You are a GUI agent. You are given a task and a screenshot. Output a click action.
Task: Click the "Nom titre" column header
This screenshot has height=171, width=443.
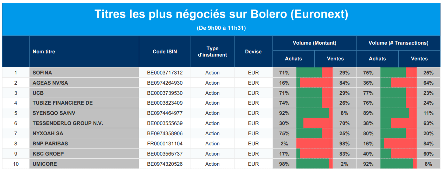(x=44, y=52)
